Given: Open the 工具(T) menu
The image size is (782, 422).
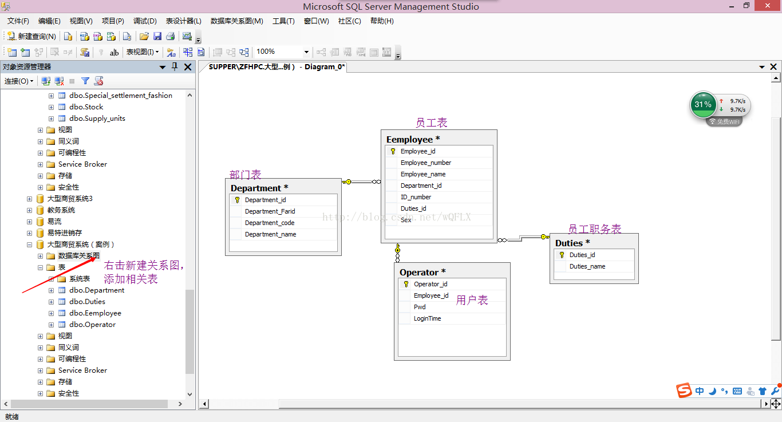Looking at the screenshot, I should pyautogui.click(x=283, y=21).
